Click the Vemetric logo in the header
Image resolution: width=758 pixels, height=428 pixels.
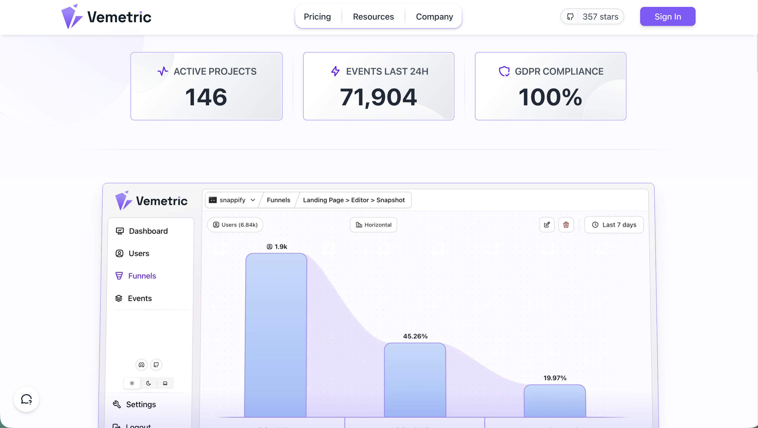[106, 17]
